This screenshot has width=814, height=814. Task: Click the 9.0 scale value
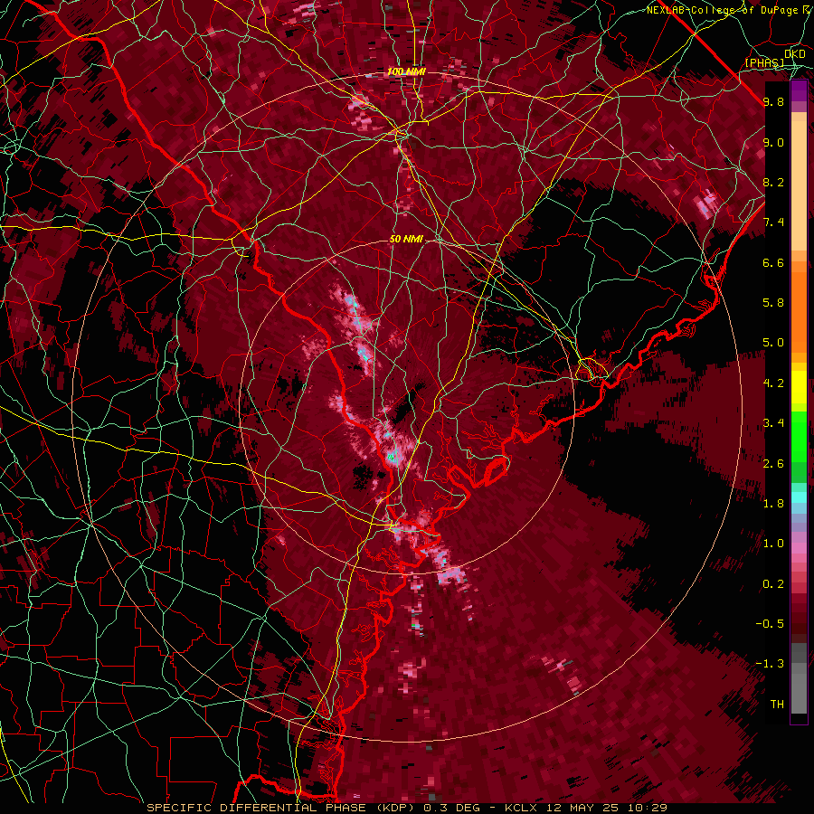pyautogui.click(x=773, y=142)
